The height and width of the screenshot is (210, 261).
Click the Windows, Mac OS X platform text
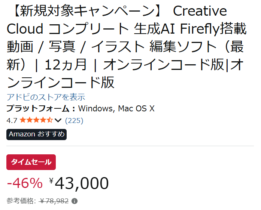coord(116,109)
